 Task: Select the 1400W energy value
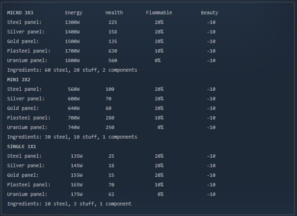coord(72,32)
